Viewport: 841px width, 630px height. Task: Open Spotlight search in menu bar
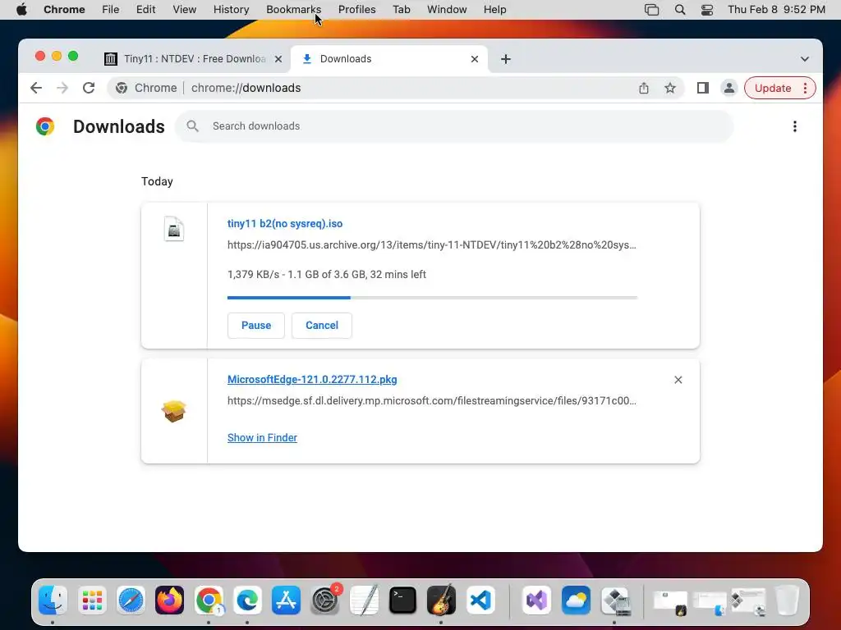point(679,10)
